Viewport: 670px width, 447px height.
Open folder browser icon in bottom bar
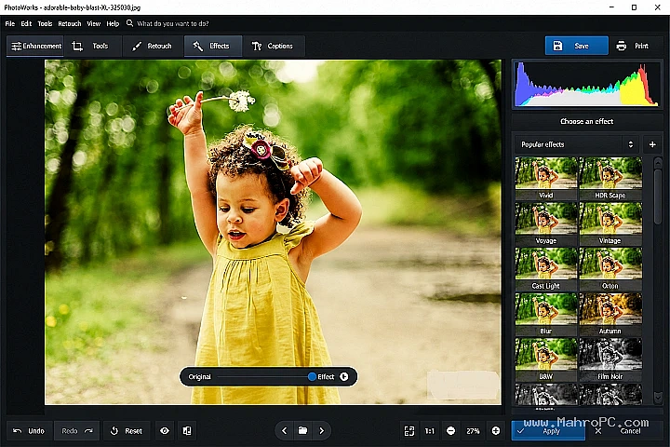point(302,431)
